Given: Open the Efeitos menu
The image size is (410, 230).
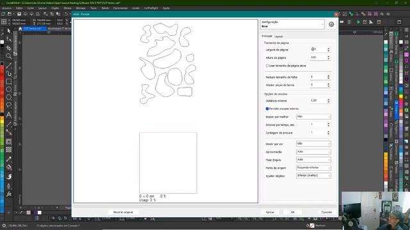Looking at the screenshot, I should (x=67, y=8).
